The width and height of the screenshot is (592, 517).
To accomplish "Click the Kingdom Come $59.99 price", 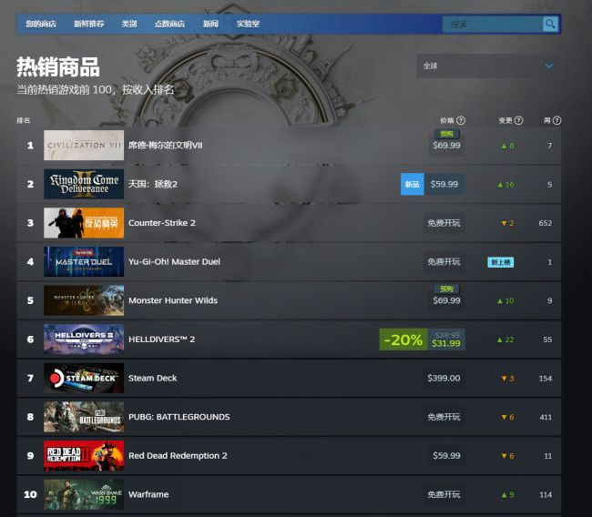I will pos(444,184).
